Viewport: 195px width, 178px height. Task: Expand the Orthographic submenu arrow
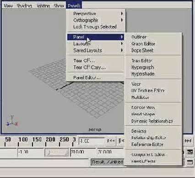[x=122, y=20]
